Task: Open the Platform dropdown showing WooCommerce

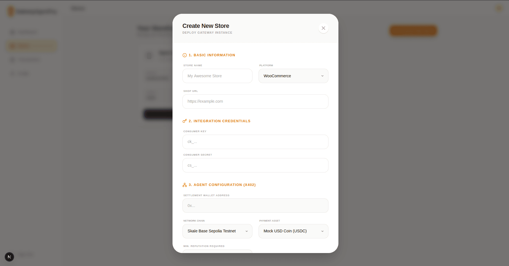Action: (x=293, y=76)
